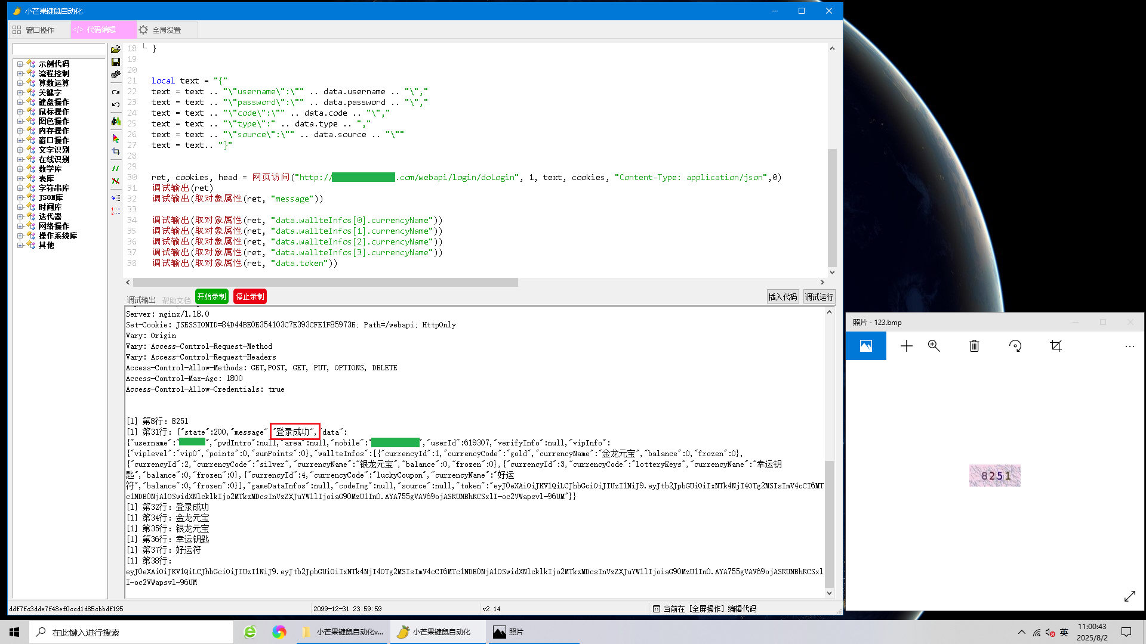Open the Windows Start menu

pos(14,632)
